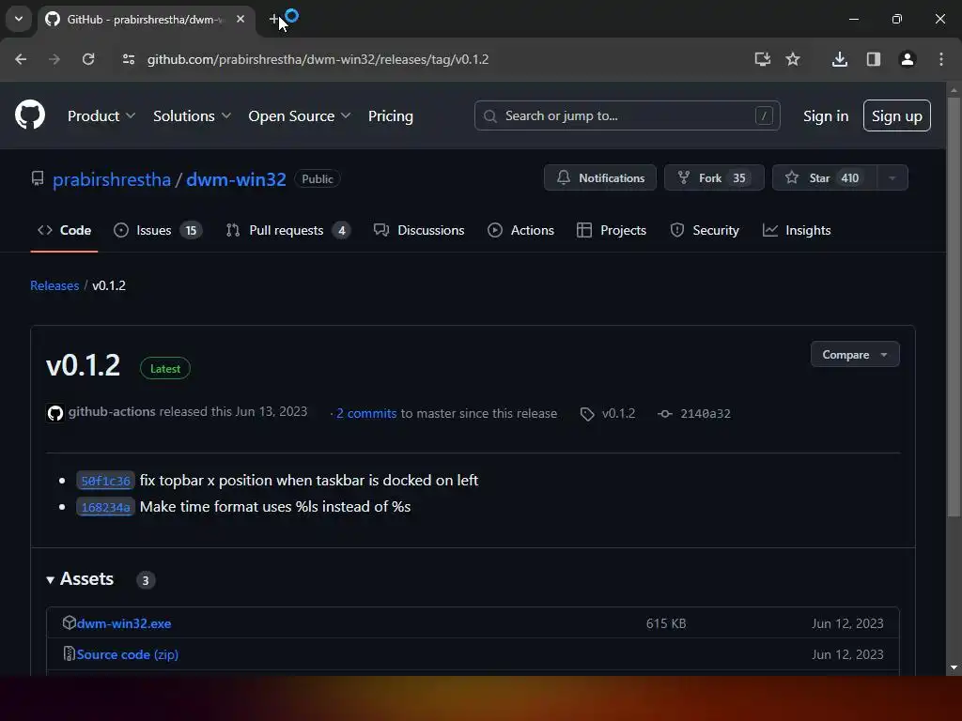Go back to the previous page
962x721 pixels.
[x=21, y=59]
